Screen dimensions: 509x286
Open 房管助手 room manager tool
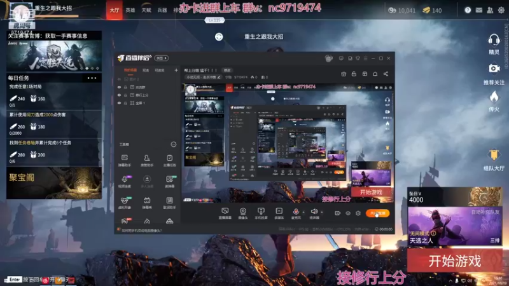click(147, 161)
